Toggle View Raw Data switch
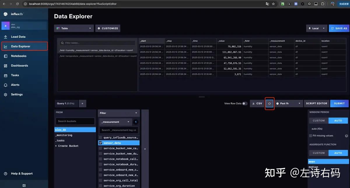350x188 pixels. [245, 103]
